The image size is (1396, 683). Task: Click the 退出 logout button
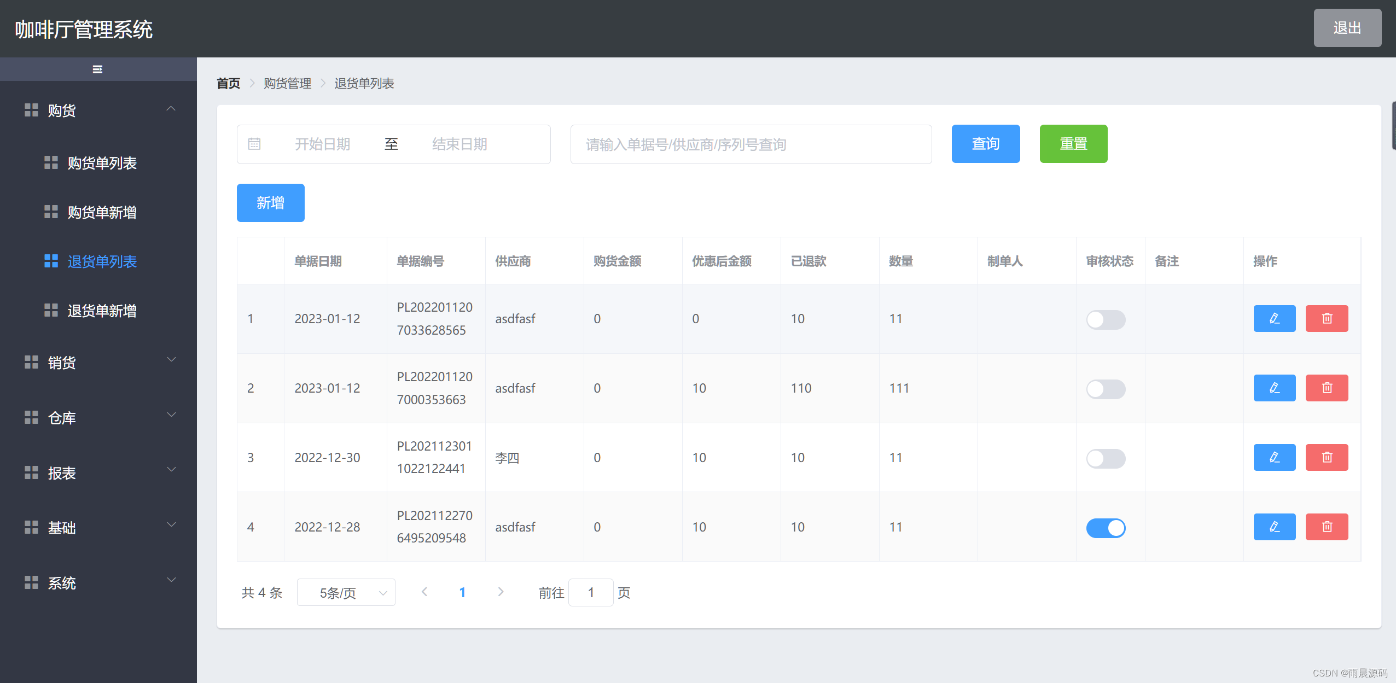[x=1347, y=28]
